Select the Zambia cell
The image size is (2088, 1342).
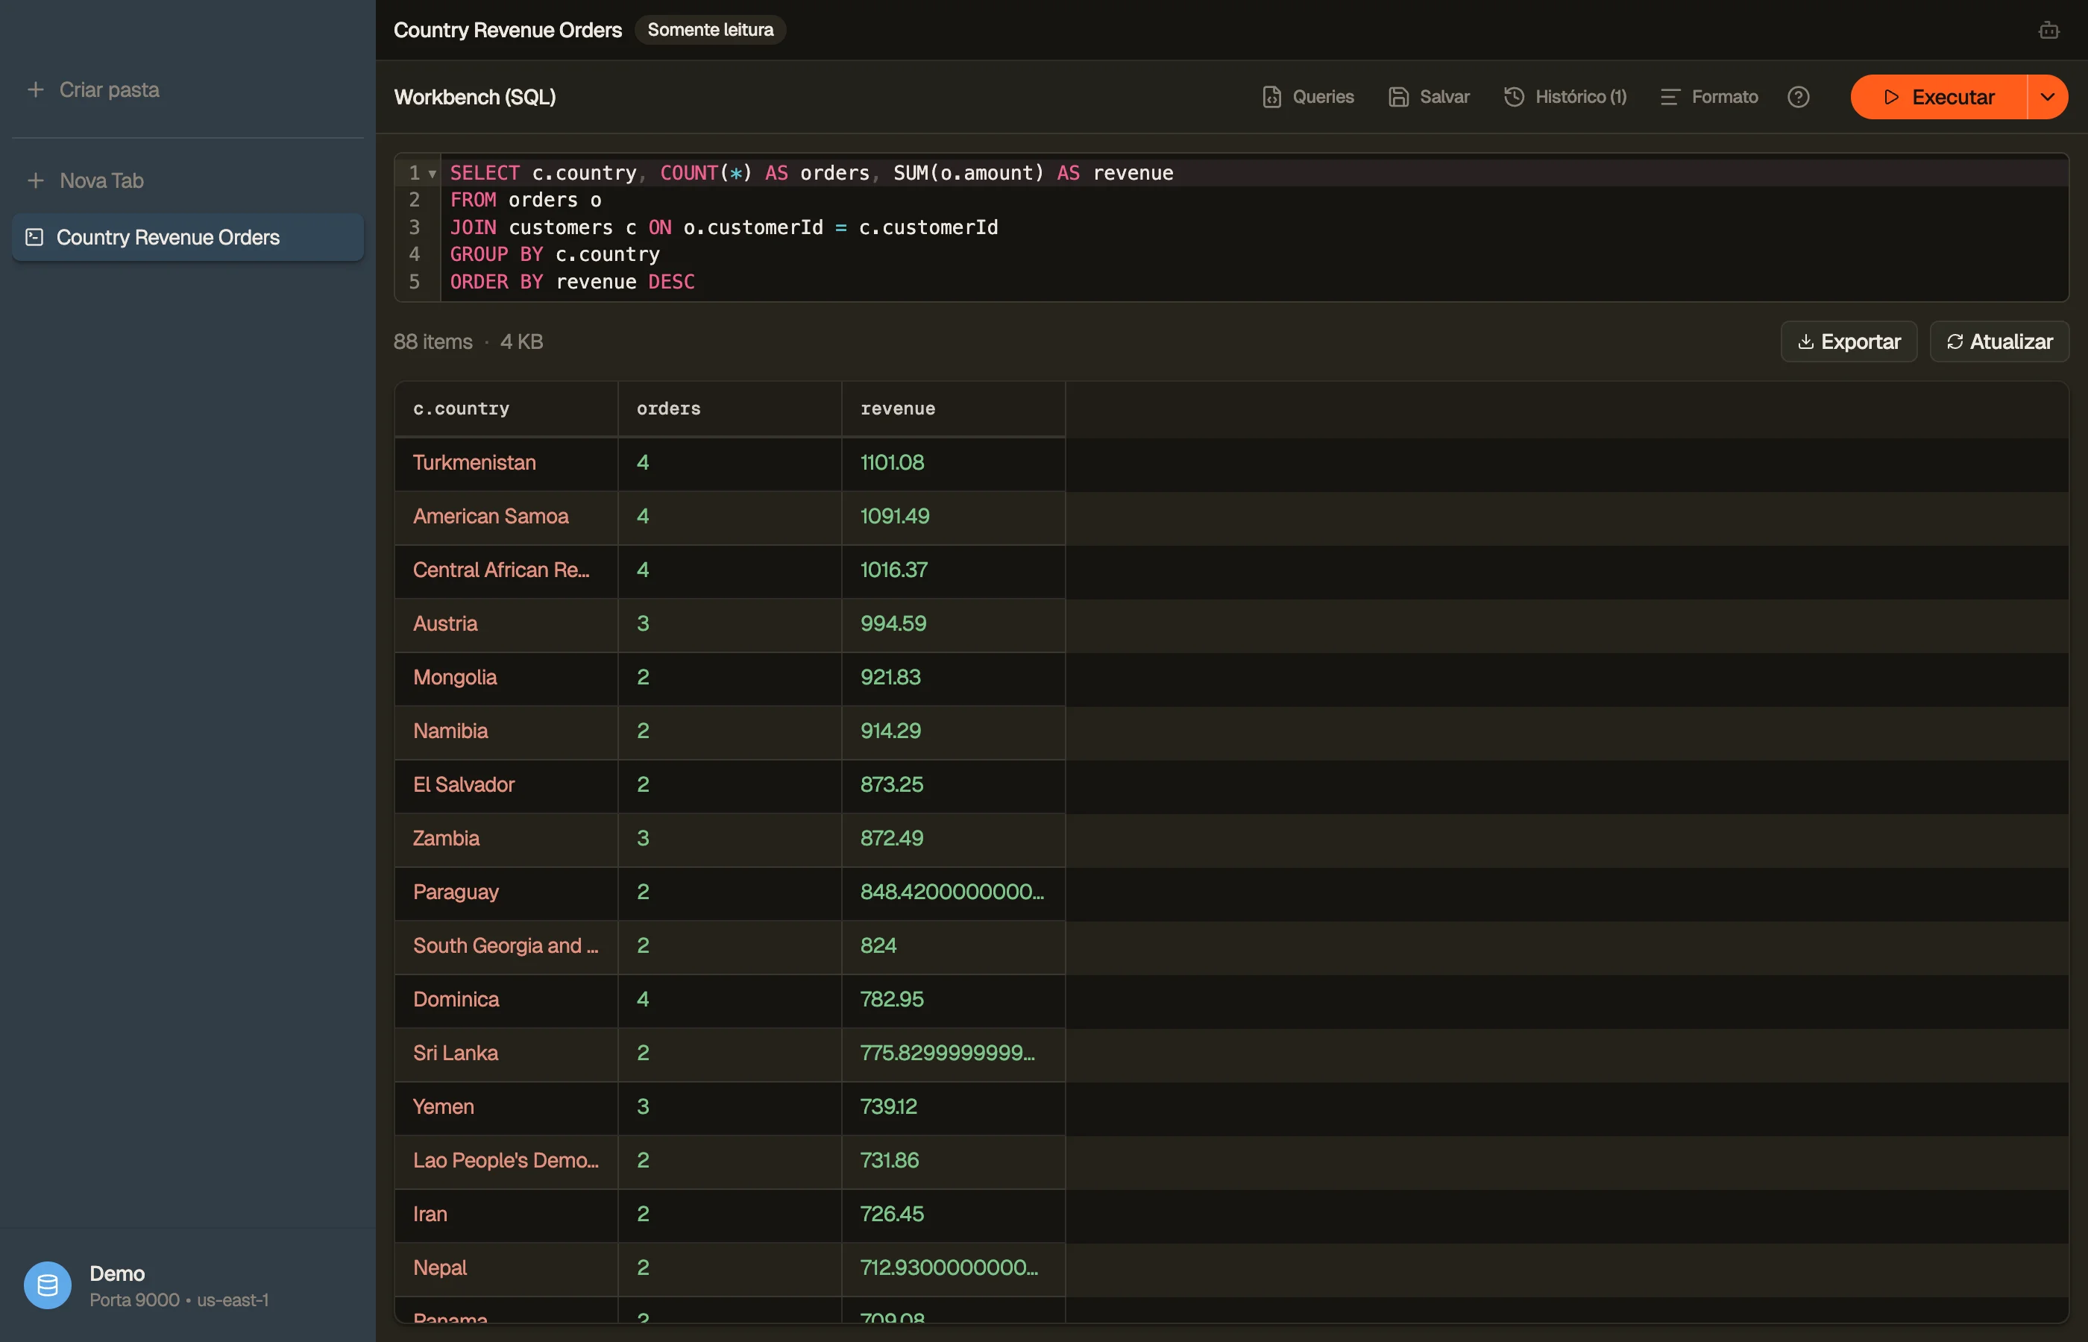tap(506, 838)
